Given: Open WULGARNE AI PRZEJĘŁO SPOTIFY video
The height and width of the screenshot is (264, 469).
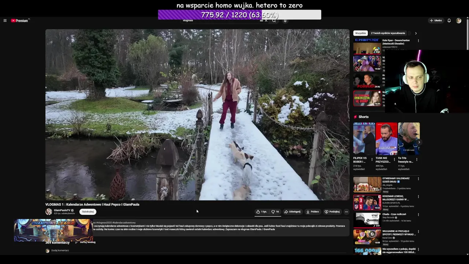Looking at the screenshot, I should coord(399,233).
